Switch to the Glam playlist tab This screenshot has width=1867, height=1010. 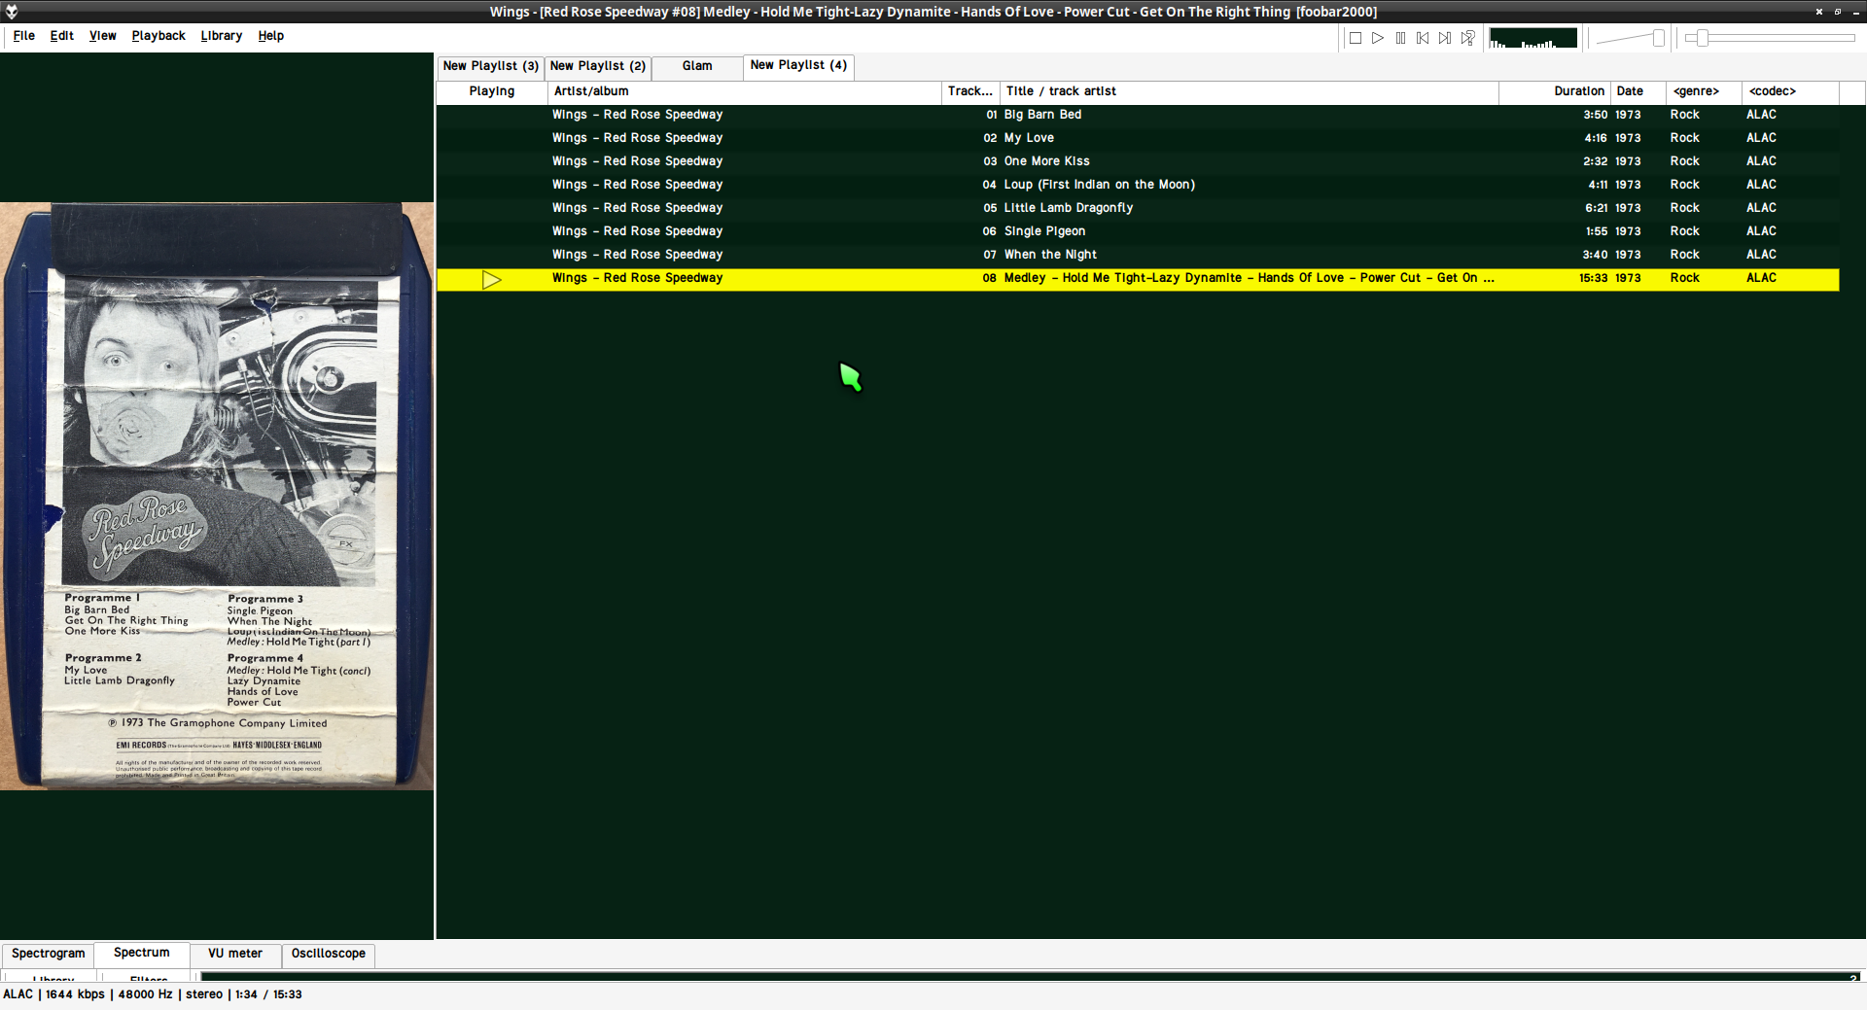[x=697, y=66]
